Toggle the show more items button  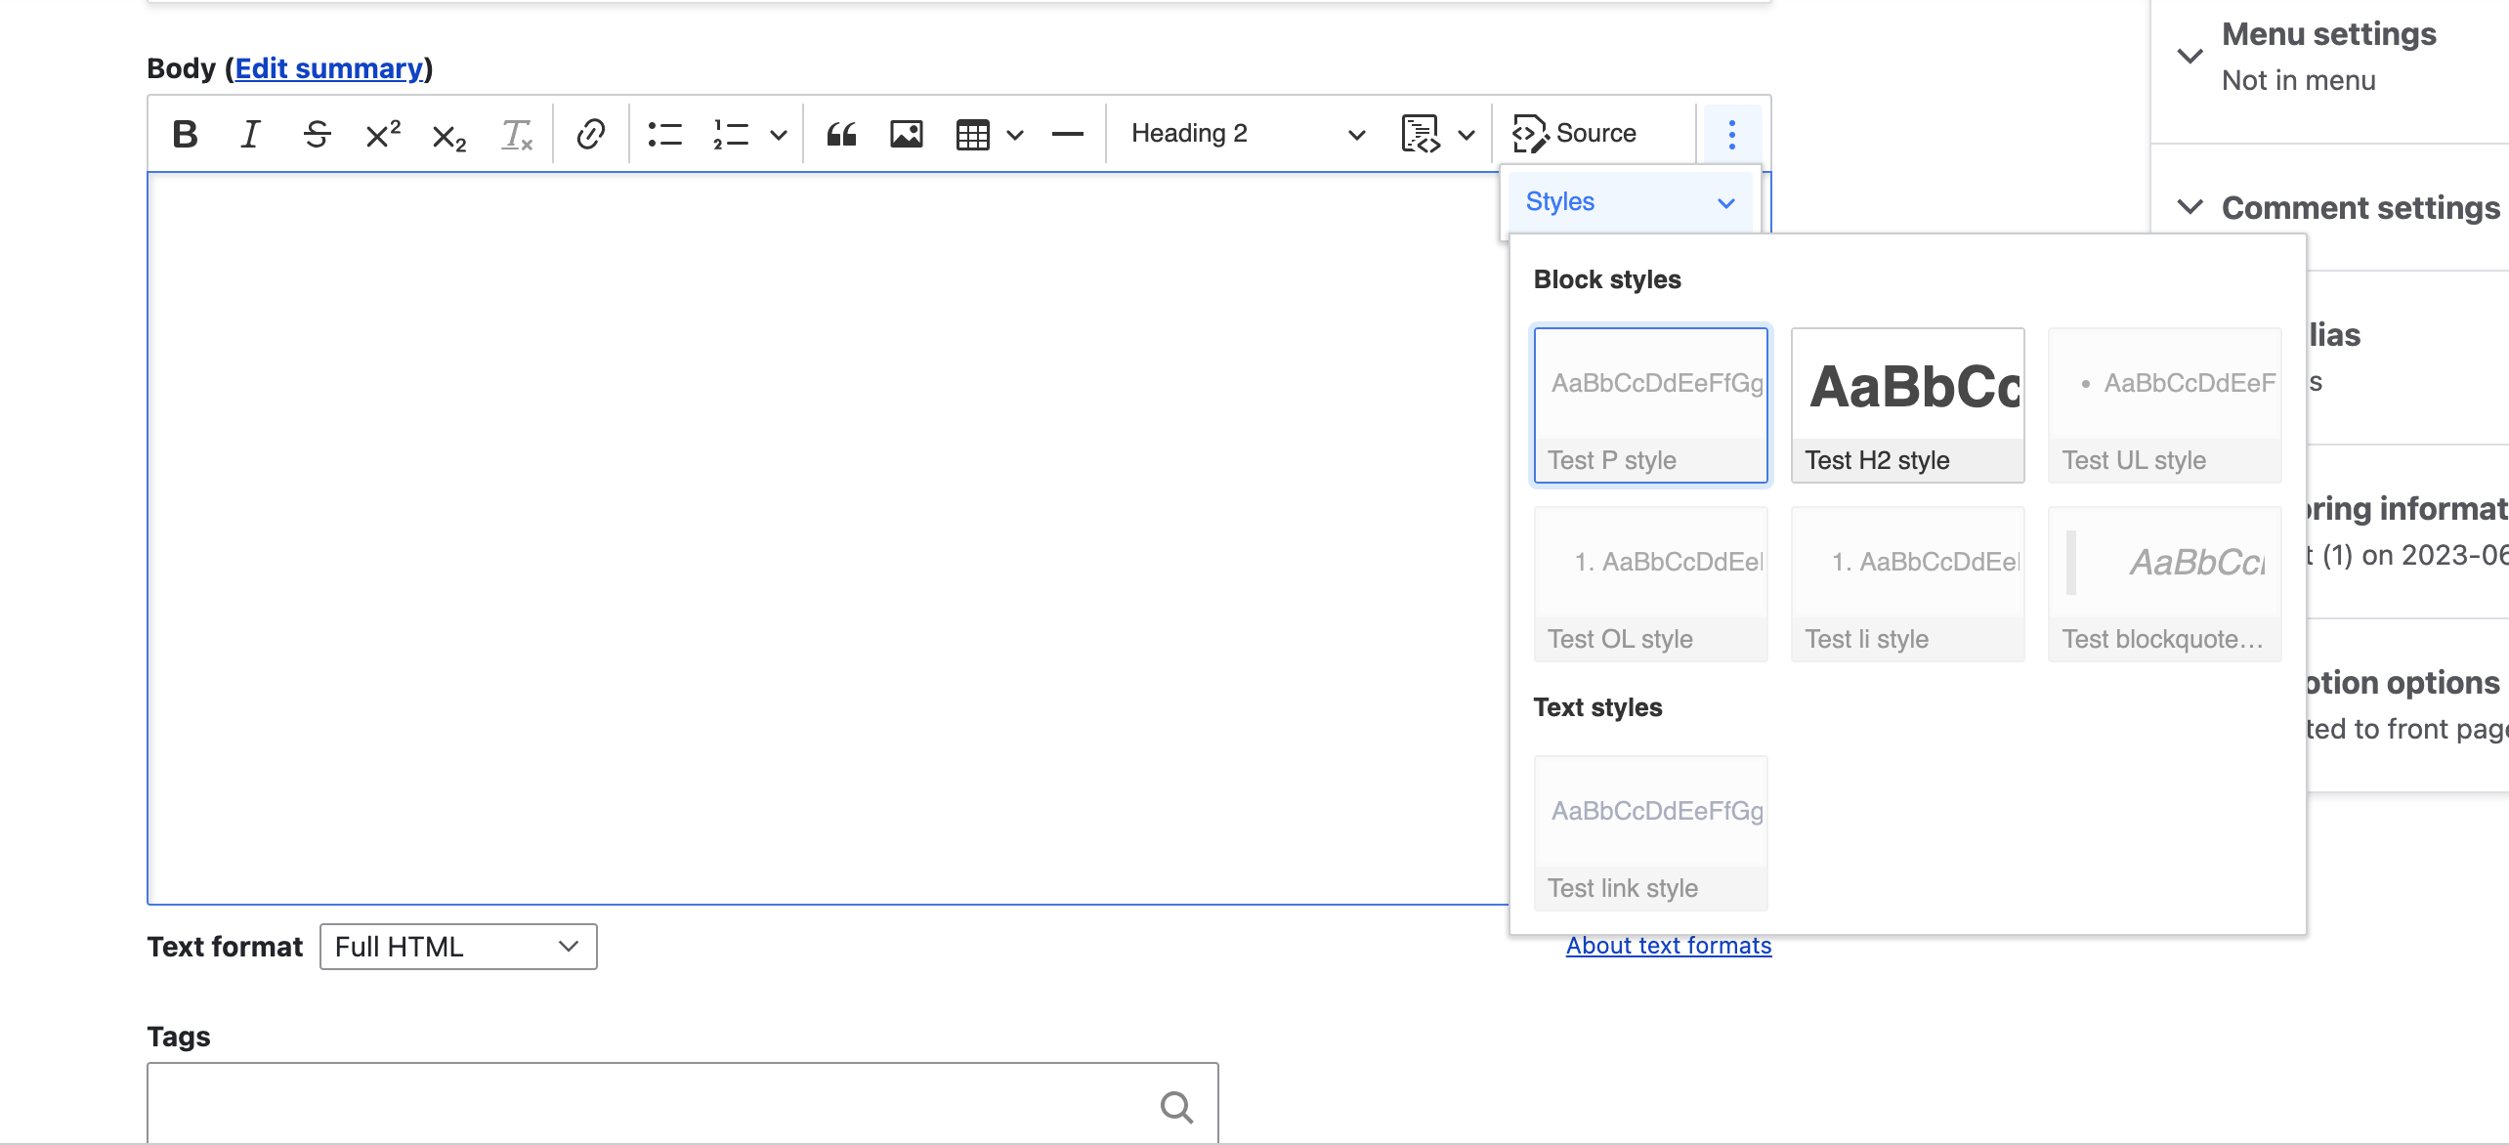(1731, 134)
